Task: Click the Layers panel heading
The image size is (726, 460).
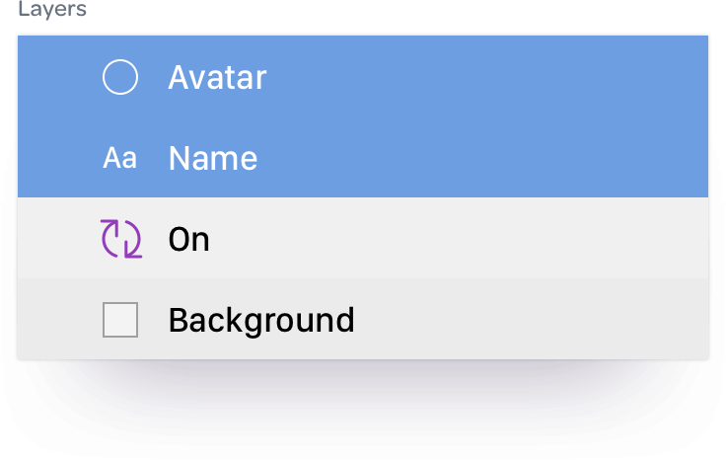Action: click(x=52, y=9)
